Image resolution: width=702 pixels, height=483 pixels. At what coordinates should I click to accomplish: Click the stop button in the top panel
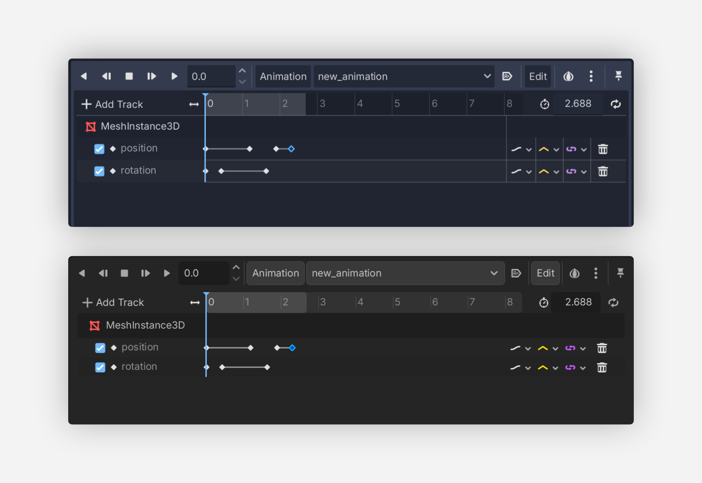point(129,76)
